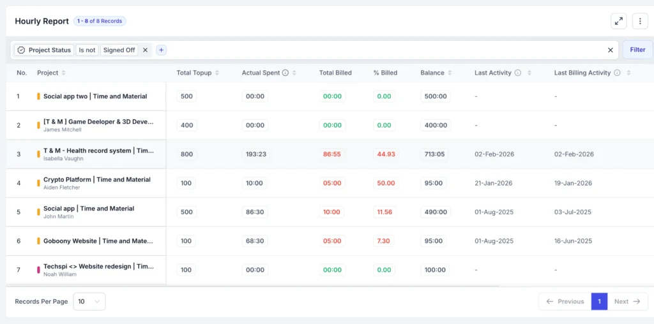Sort by the Project column

click(63, 73)
